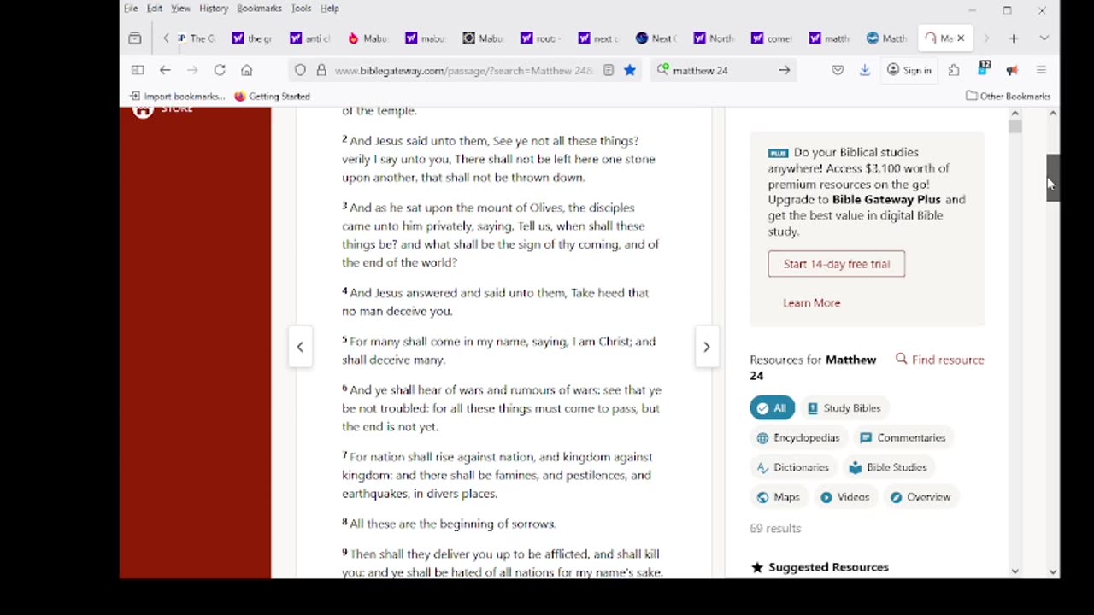Screen dimensions: 1094x615
Task: Click the site security padlock icon
Action: click(321, 70)
